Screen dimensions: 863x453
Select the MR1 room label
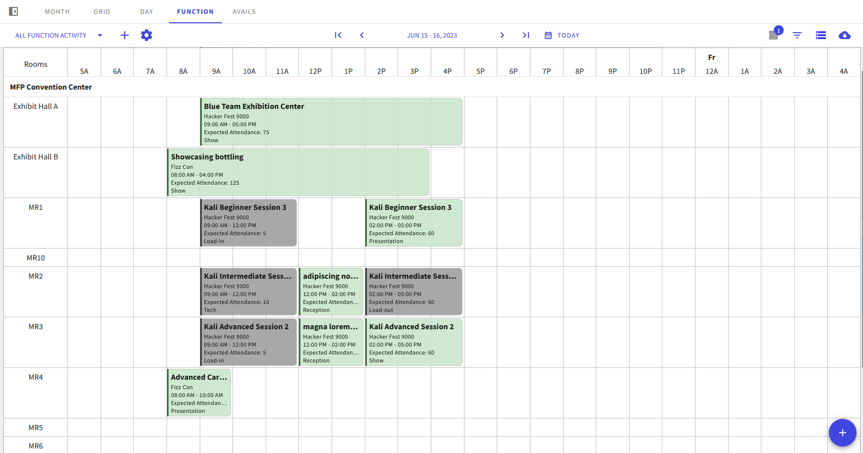[36, 207]
